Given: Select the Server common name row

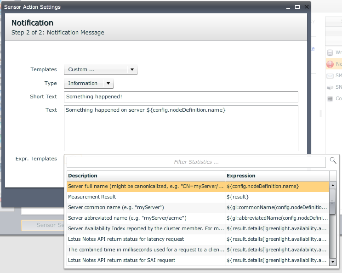Looking at the screenshot, I should click(x=147, y=207).
